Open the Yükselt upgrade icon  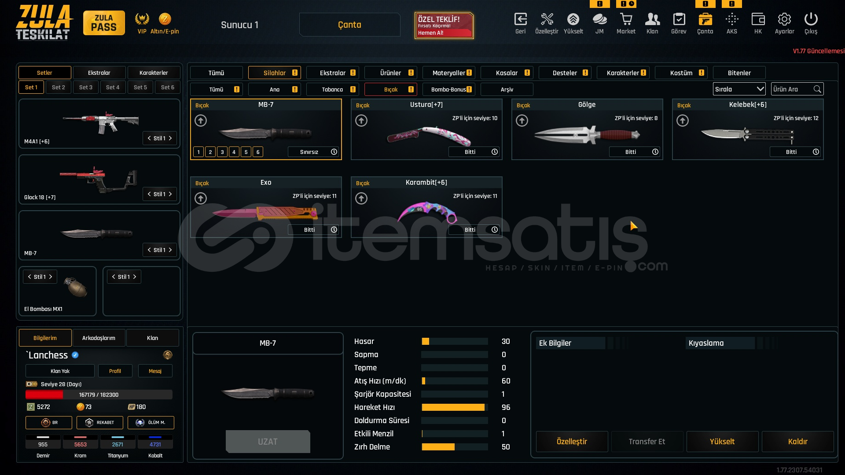[573, 19]
